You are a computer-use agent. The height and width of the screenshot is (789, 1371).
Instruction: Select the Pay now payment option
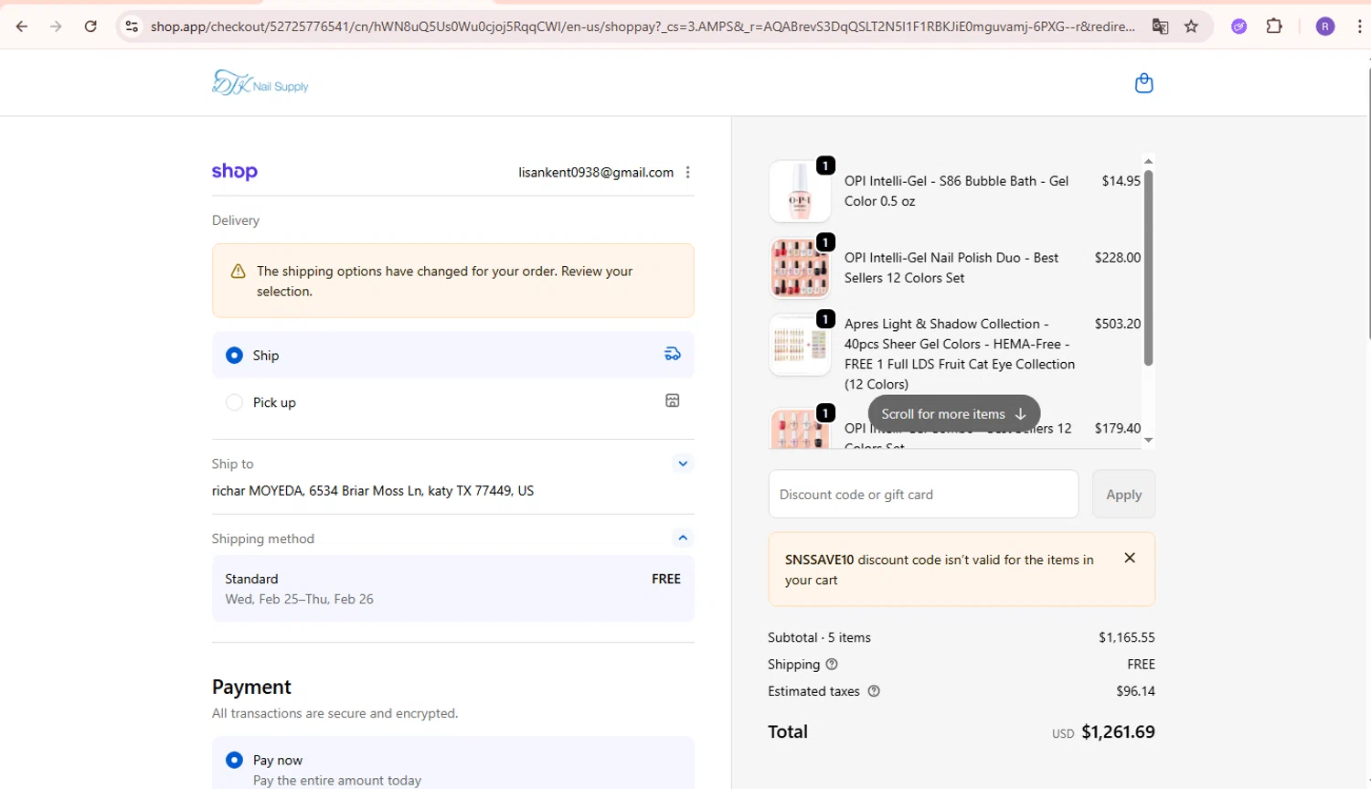(235, 760)
